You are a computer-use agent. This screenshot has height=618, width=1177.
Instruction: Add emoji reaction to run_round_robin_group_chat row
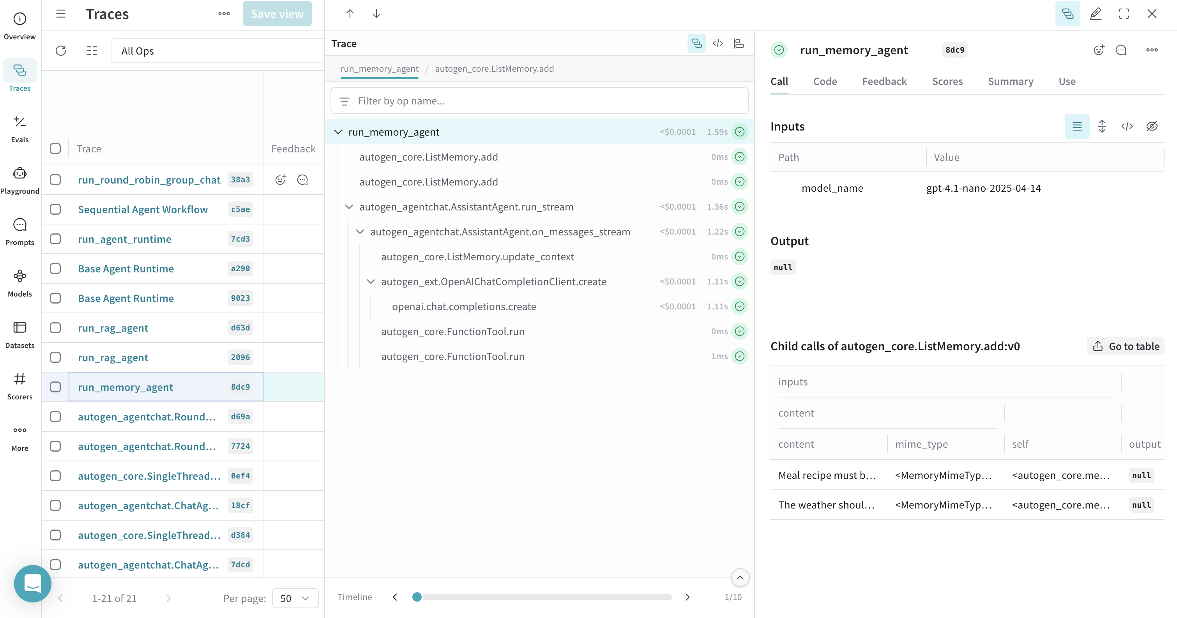point(281,180)
